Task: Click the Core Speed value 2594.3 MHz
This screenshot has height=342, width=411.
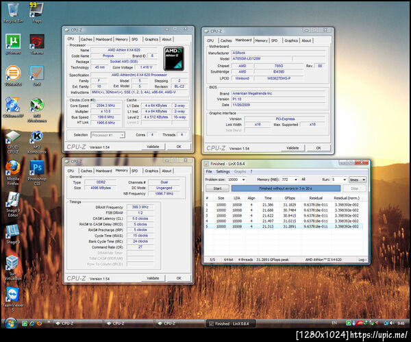Action: click(105, 106)
